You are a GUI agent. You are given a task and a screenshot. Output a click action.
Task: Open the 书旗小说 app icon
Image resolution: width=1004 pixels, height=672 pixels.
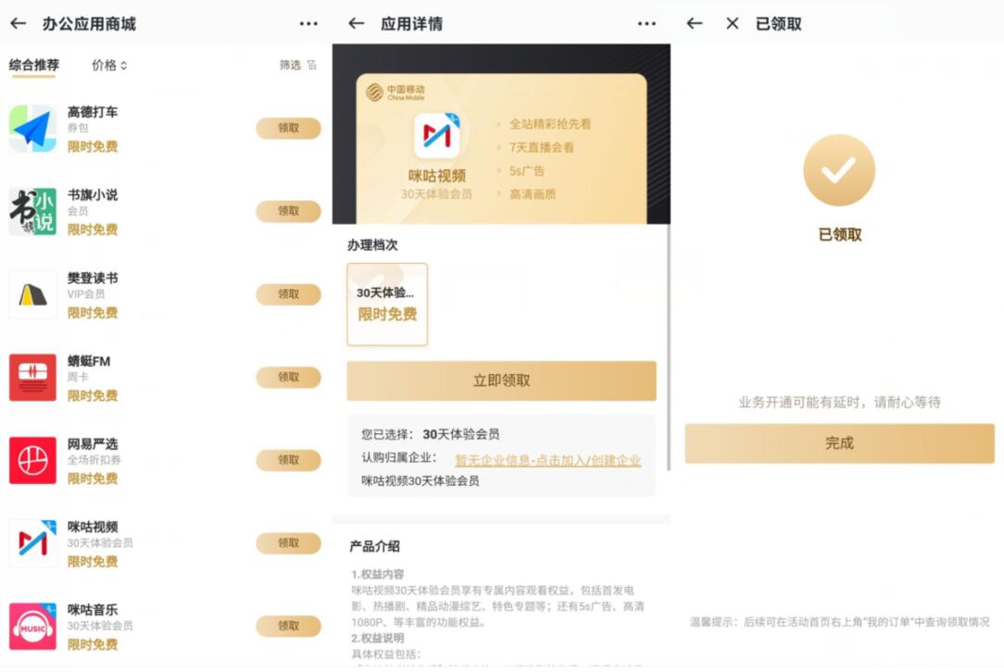[32, 211]
